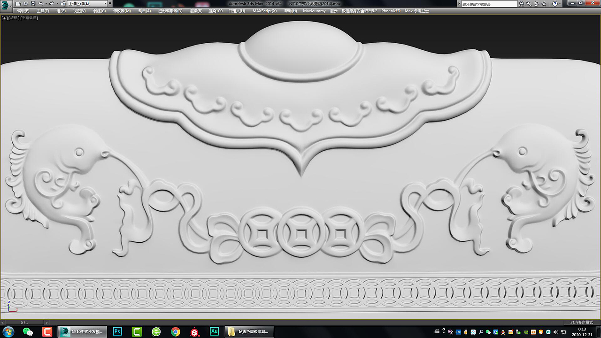Image resolution: width=601 pixels, height=338 pixels.
Task: Open the redo history dropdown arrow
Action: point(57,4)
